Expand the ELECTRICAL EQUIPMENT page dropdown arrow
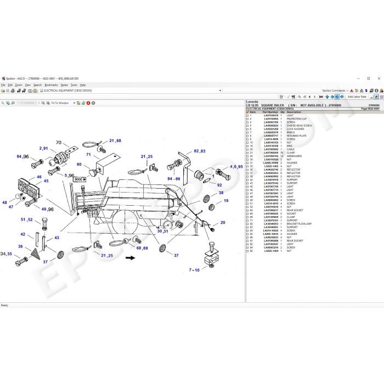The height and width of the screenshot is (384, 384). click(x=220, y=91)
